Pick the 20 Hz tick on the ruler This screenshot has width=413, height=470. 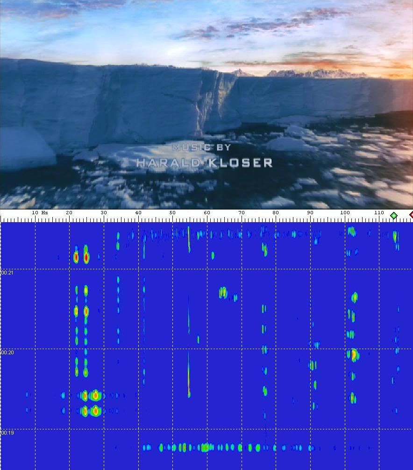click(69, 213)
